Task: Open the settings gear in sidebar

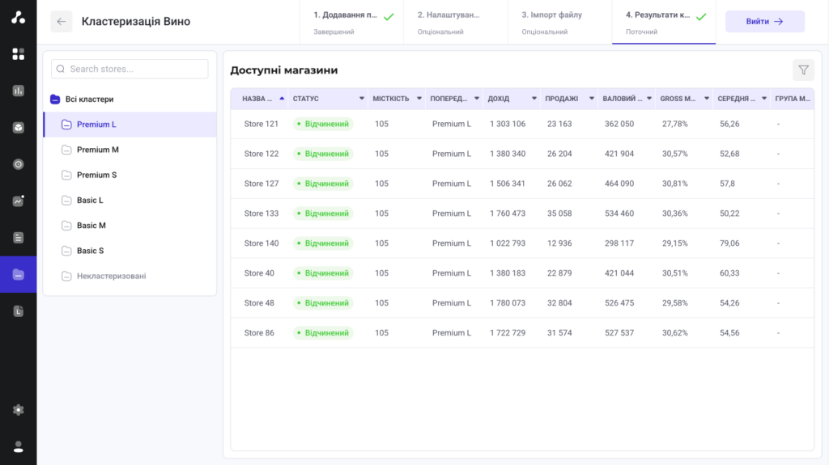Action: point(18,410)
